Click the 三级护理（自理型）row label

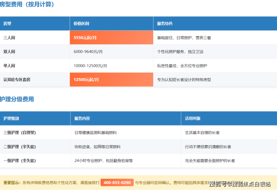pos(19,133)
